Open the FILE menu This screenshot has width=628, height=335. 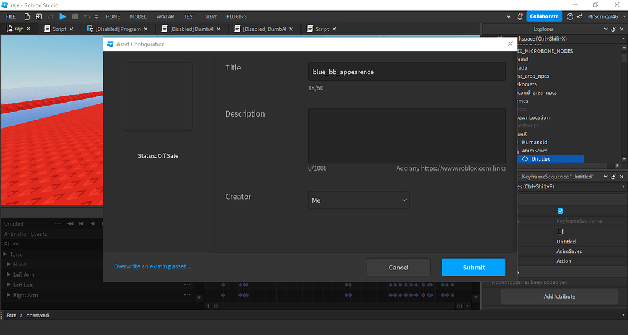[11, 16]
